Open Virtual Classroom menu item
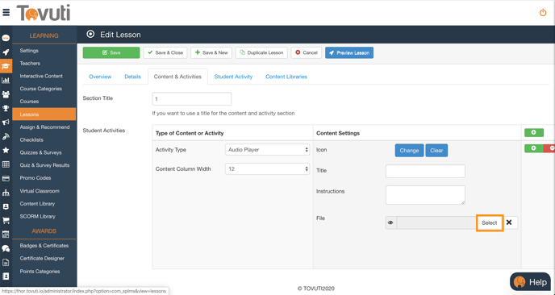The image size is (555, 295). pyautogui.click(x=40, y=191)
